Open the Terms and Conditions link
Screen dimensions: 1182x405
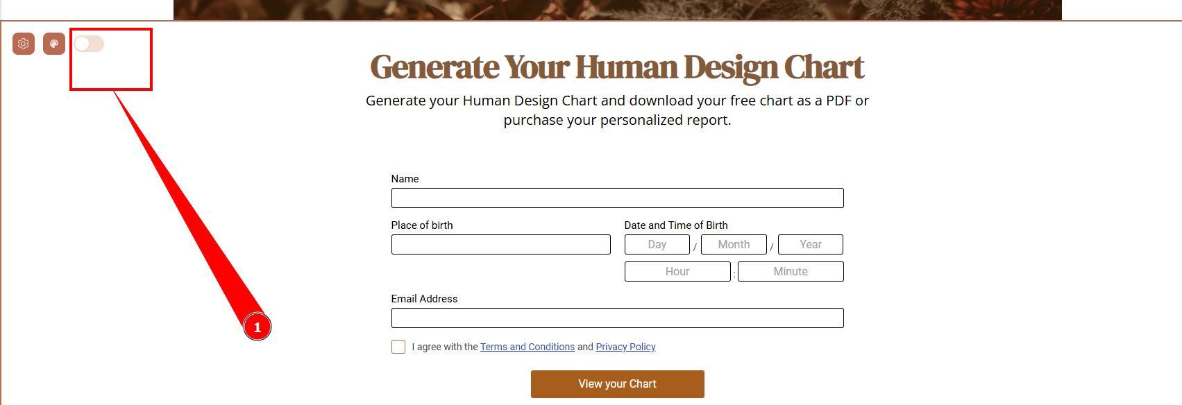pyautogui.click(x=527, y=347)
